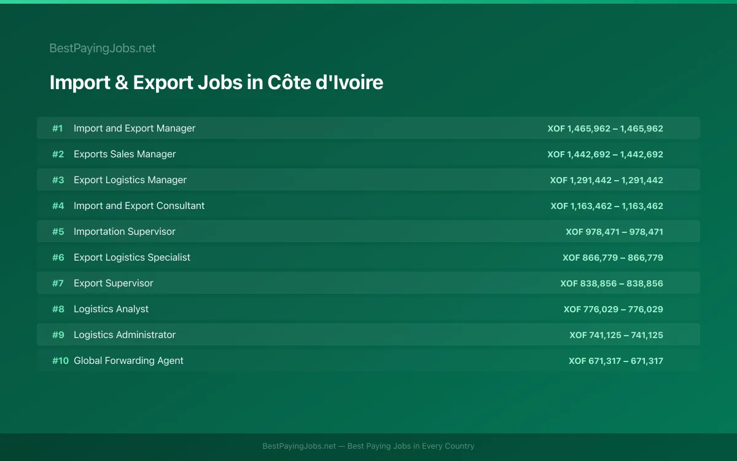Click the #4 rank number
This screenshot has height=461, width=737.
point(58,206)
